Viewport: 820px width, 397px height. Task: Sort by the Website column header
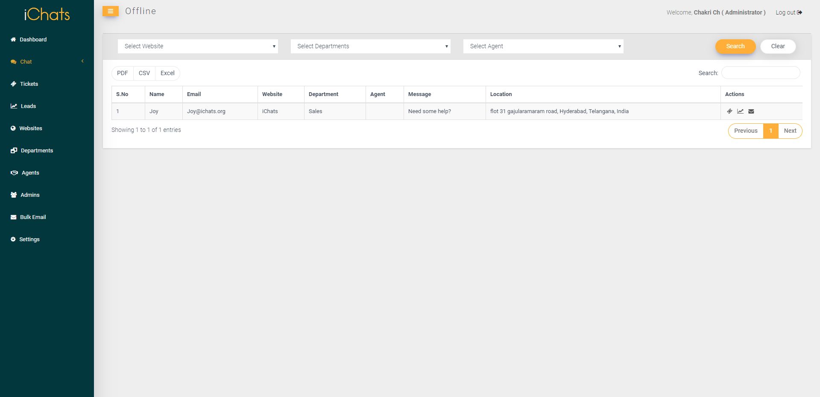pos(281,94)
